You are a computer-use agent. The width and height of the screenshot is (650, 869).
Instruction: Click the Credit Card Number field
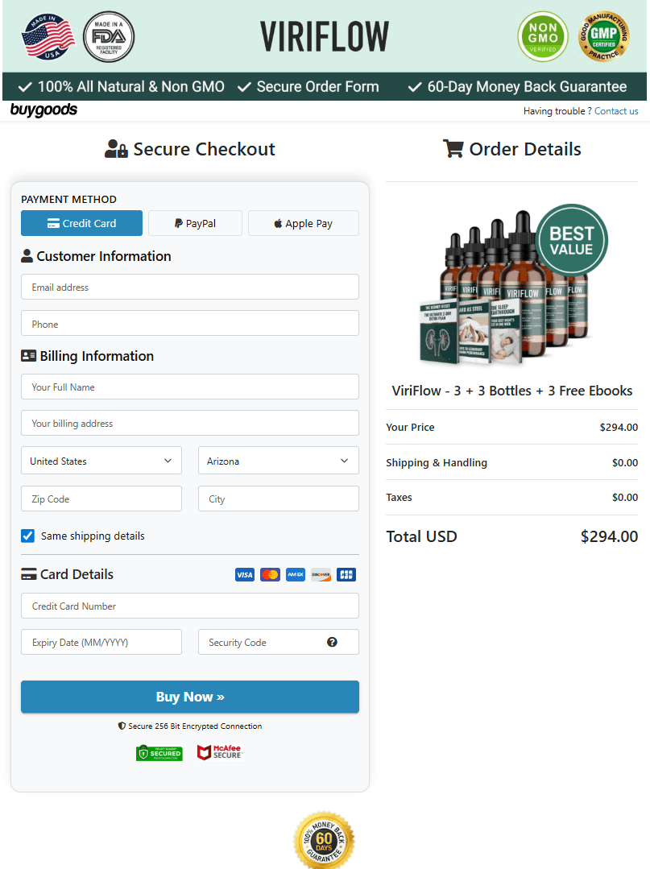(x=190, y=606)
